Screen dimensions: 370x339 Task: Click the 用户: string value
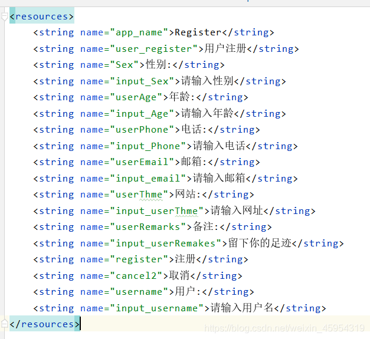coord(188,291)
